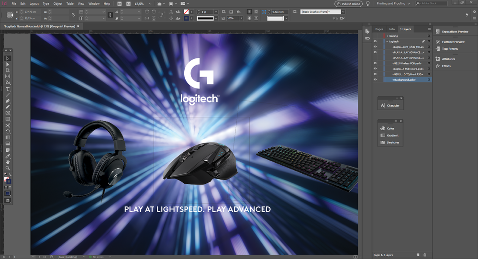Viewport: 478px width, 259px height.
Task: Click the lightbulb Learn icon
Action: [368, 4]
